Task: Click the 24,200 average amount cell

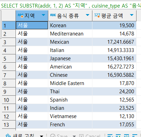Action: point(114,92)
